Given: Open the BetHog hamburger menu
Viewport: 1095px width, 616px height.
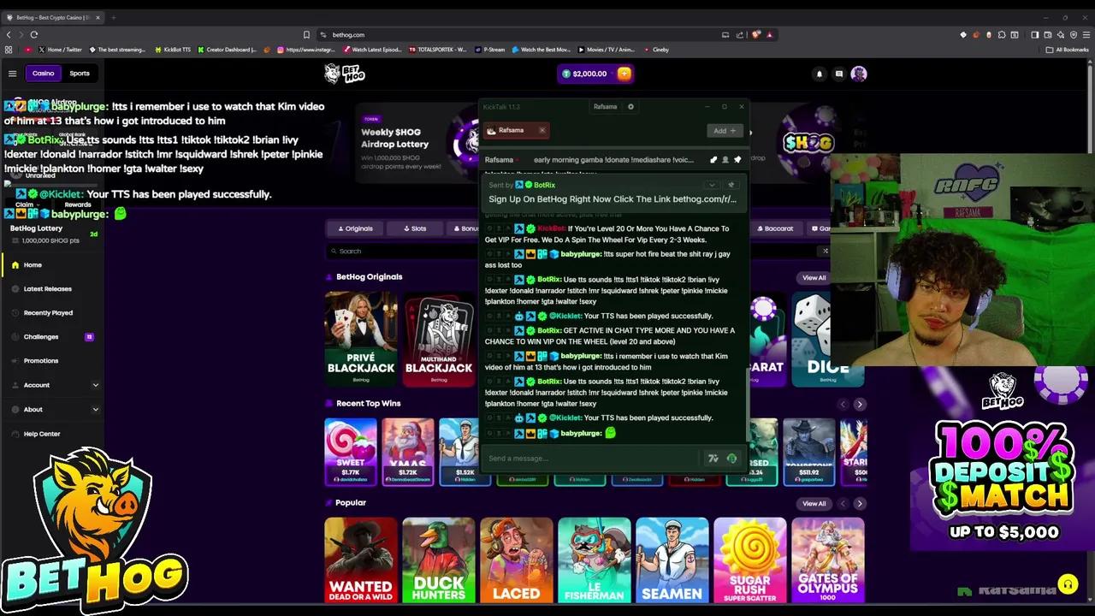Looking at the screenshot, I should (12, 74).
